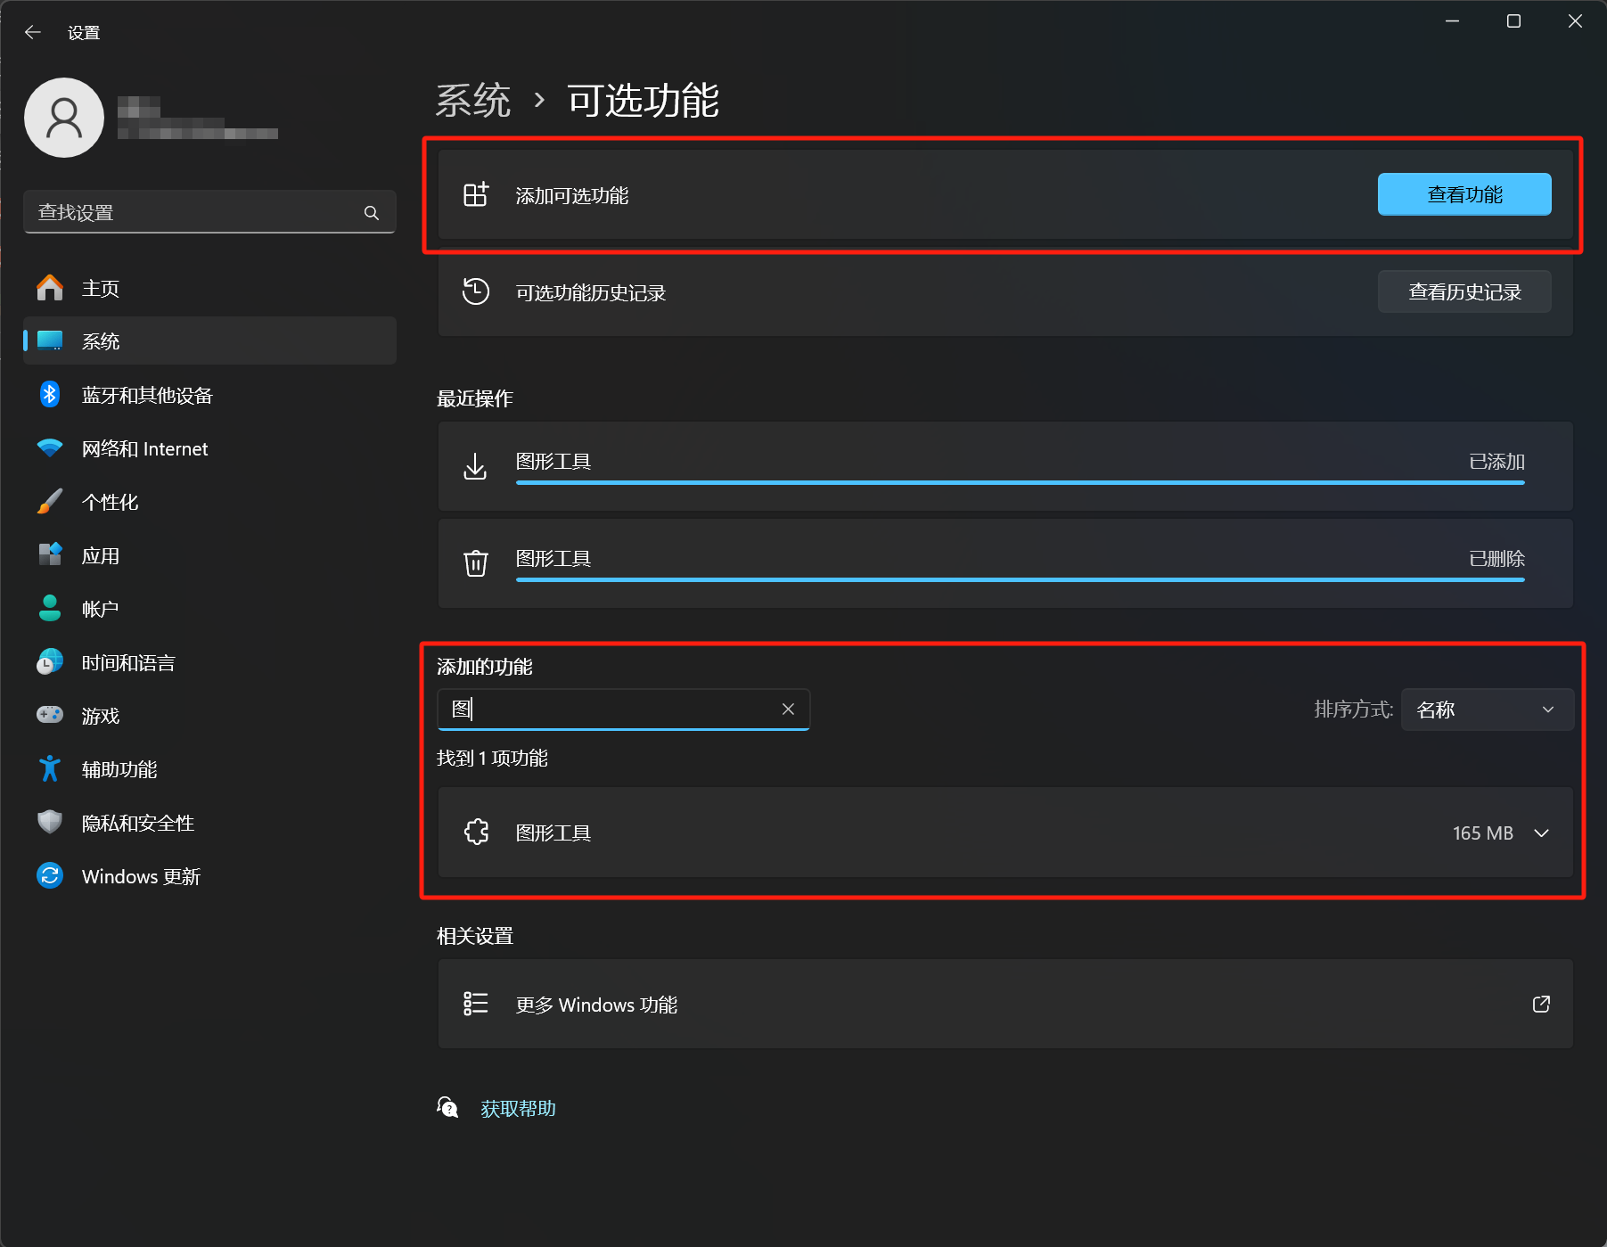Screen dimensions: 1607x1247
Task: Click the Wi-Fi icon for 网络和 Internet
Action: pyautogui.click(x=50, y=447)
